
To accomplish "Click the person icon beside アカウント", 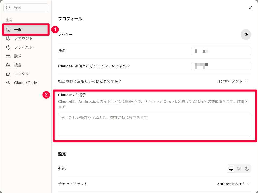I will pyautogui.click(x=8, y=39).
